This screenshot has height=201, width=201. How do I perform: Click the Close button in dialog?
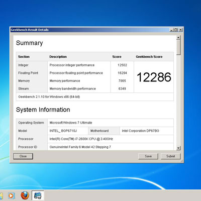point(23,156)
